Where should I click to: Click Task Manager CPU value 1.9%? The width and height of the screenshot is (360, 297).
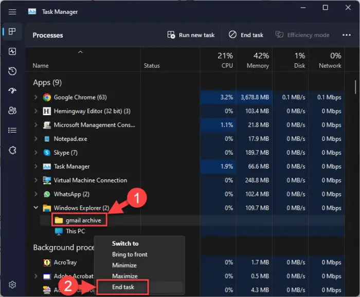tap(227, 166)
